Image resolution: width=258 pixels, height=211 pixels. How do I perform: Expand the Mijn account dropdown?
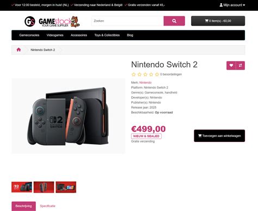click(232, 5)
